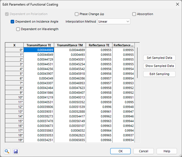This screenshot has width=182, height=157.
Task: Click Show Sampled Data button
Action: (159, 66)
